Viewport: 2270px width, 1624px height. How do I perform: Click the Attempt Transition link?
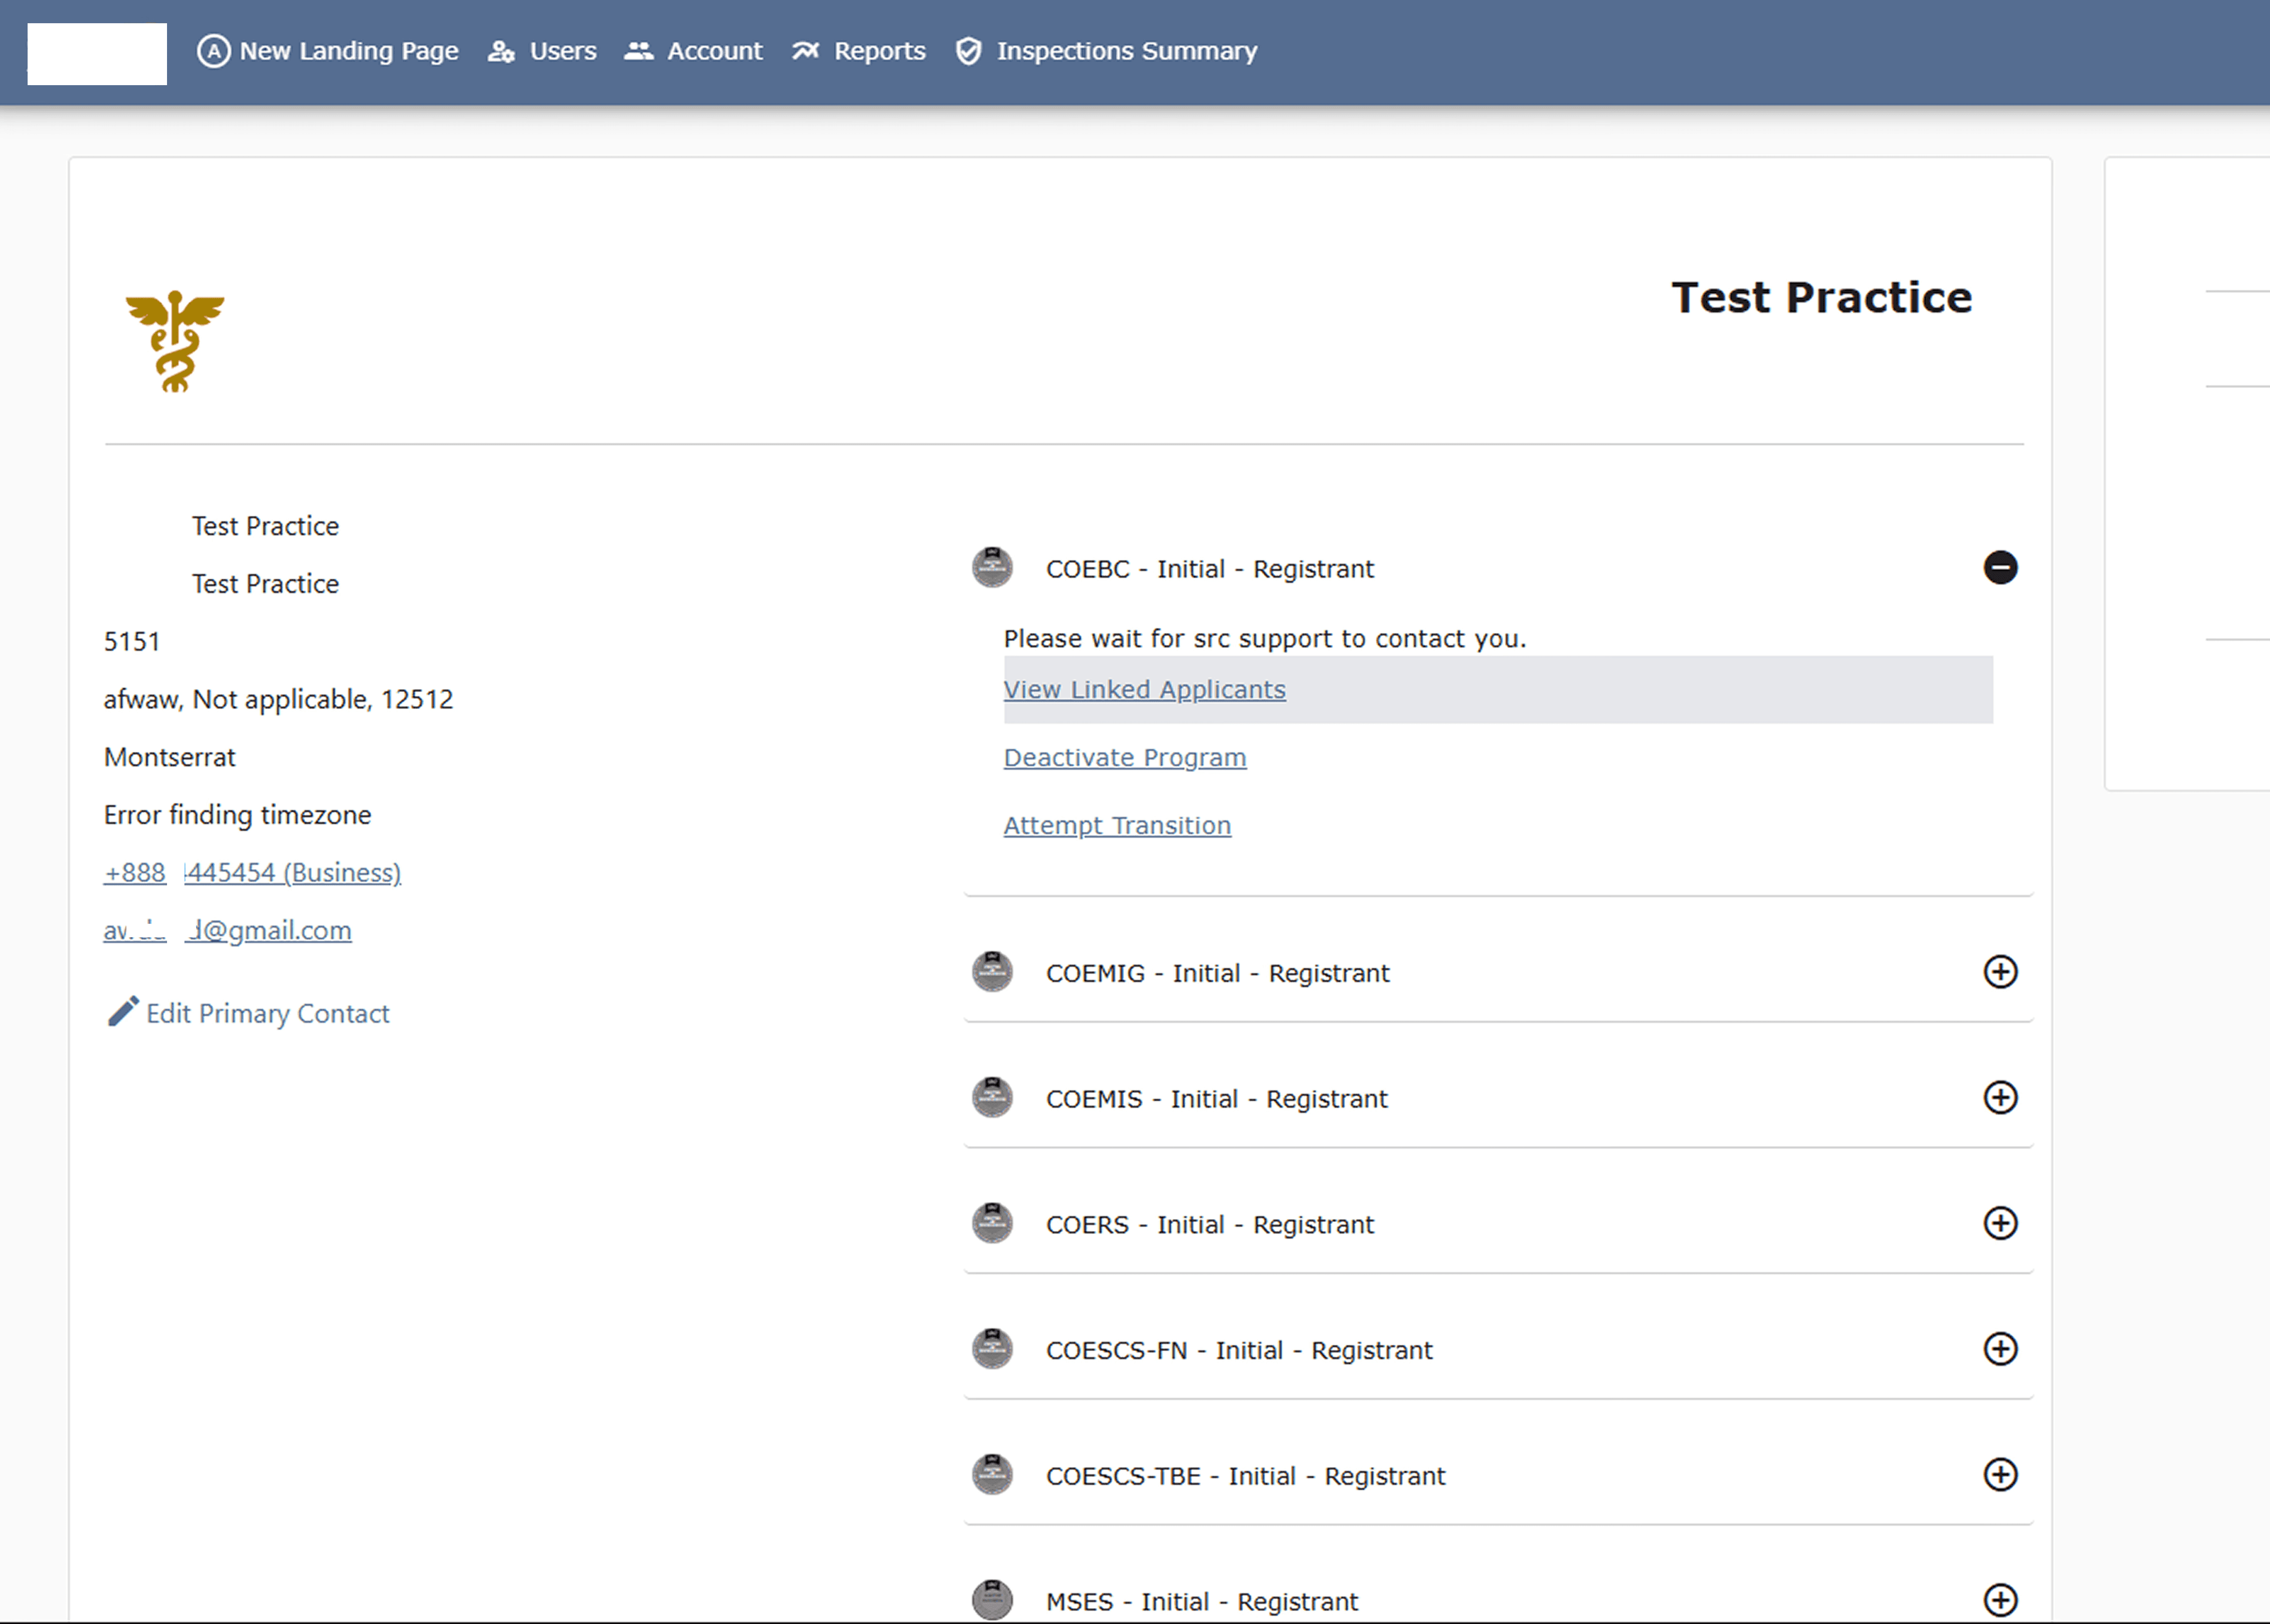(1116, 826)
